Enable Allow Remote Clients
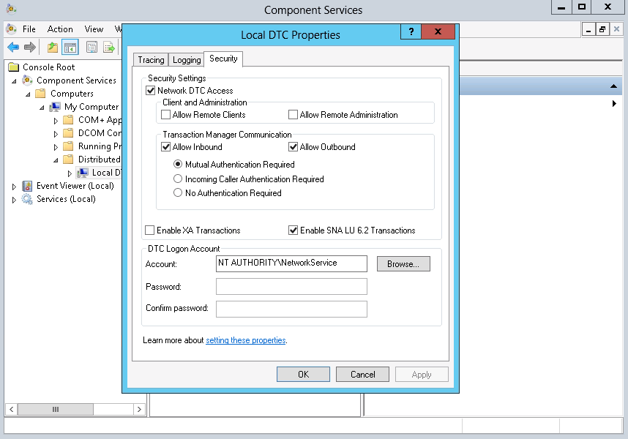The image size is (628, 439). pyautogui.click(x=166, y=114)
